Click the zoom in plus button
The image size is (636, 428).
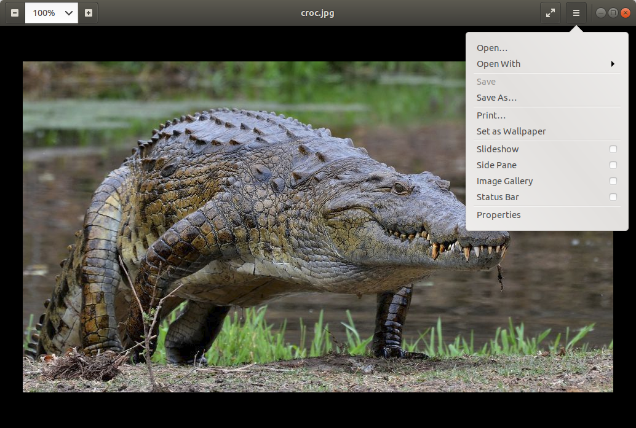pyautogui.click(x=89, y=13)
